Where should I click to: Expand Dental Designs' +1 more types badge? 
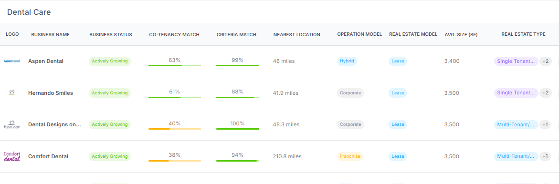(545, 124)
